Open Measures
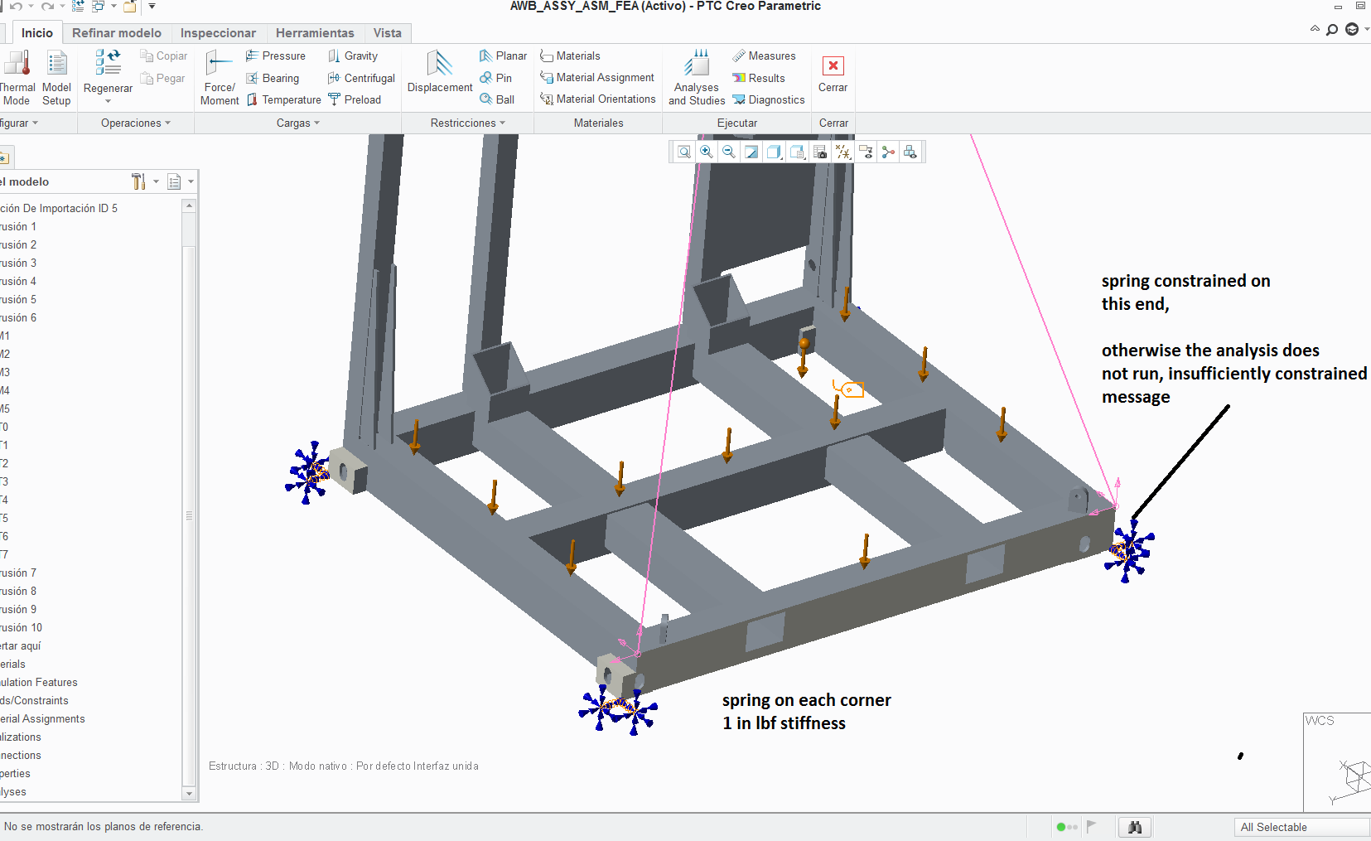Viewport: 1371px width, 841px height. (764, 56)
